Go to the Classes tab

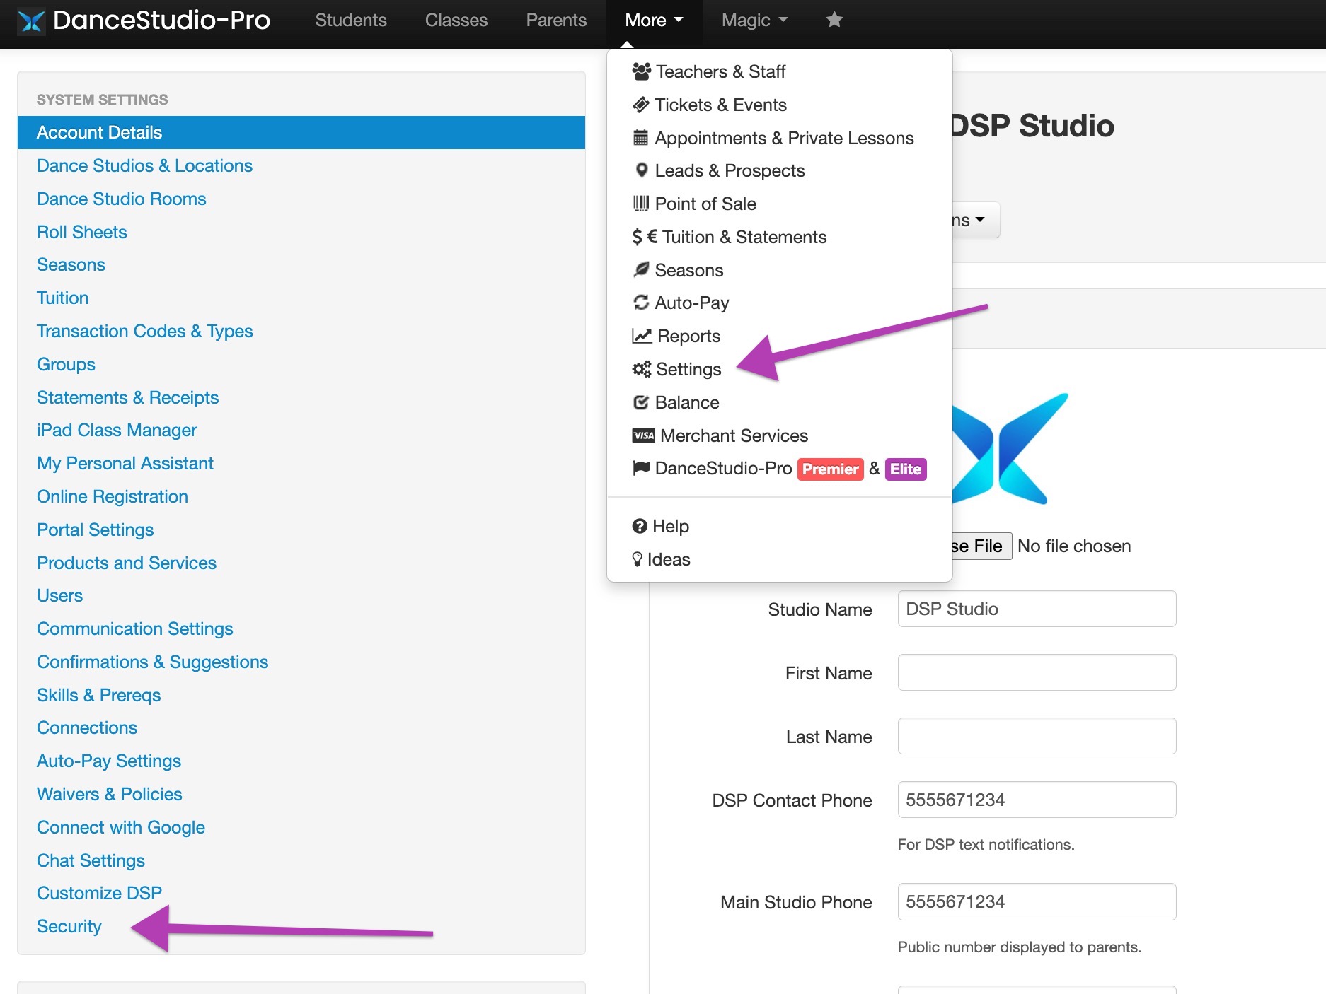[x=456, y=20]
